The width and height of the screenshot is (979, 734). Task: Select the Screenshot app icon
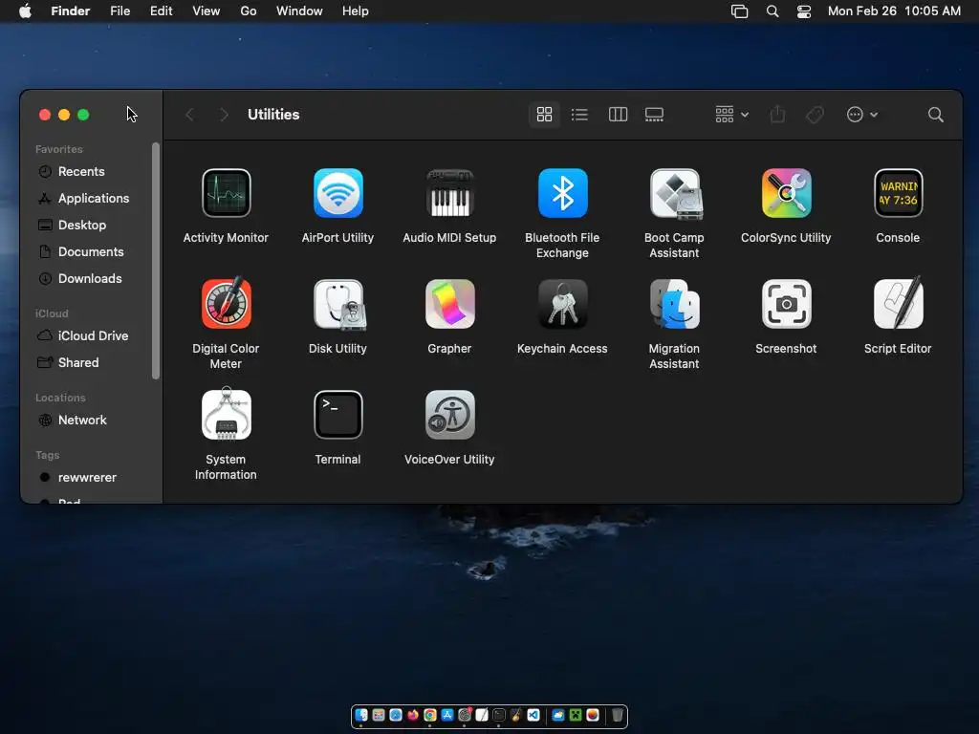click(786, 304)
